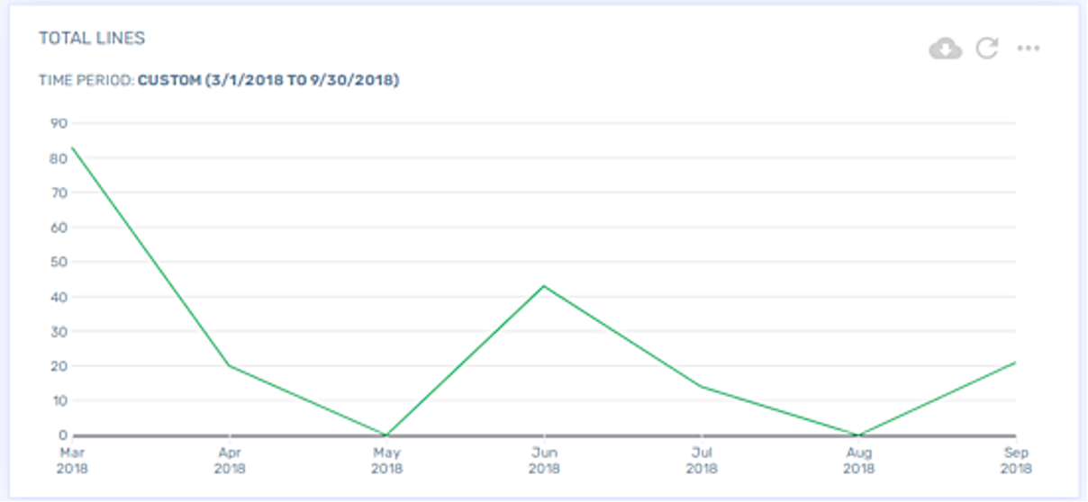1088x502 pixels.
Task: Click the May 2018 zero-value data point
Action: [386, 435]
